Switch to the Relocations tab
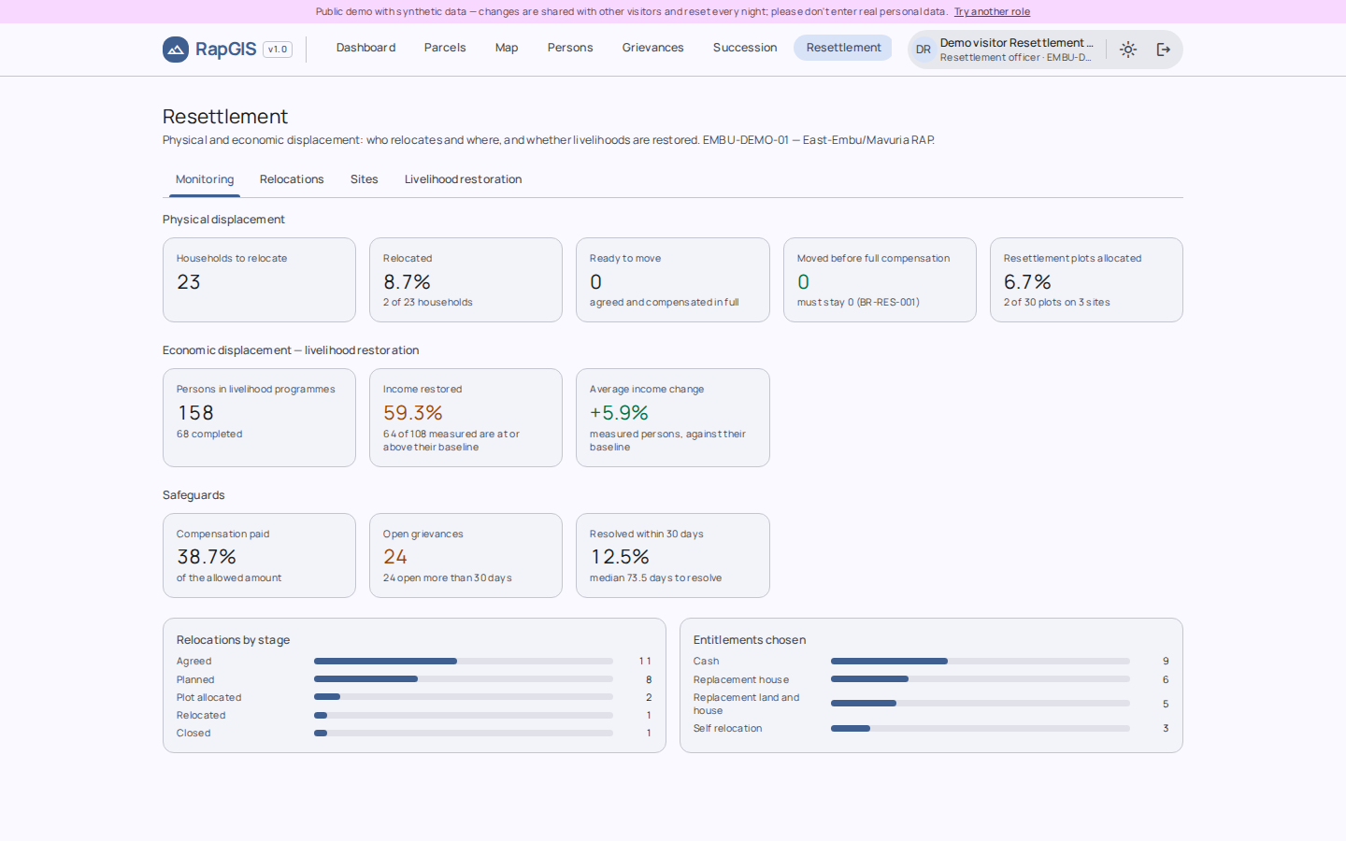 [292, 179]
